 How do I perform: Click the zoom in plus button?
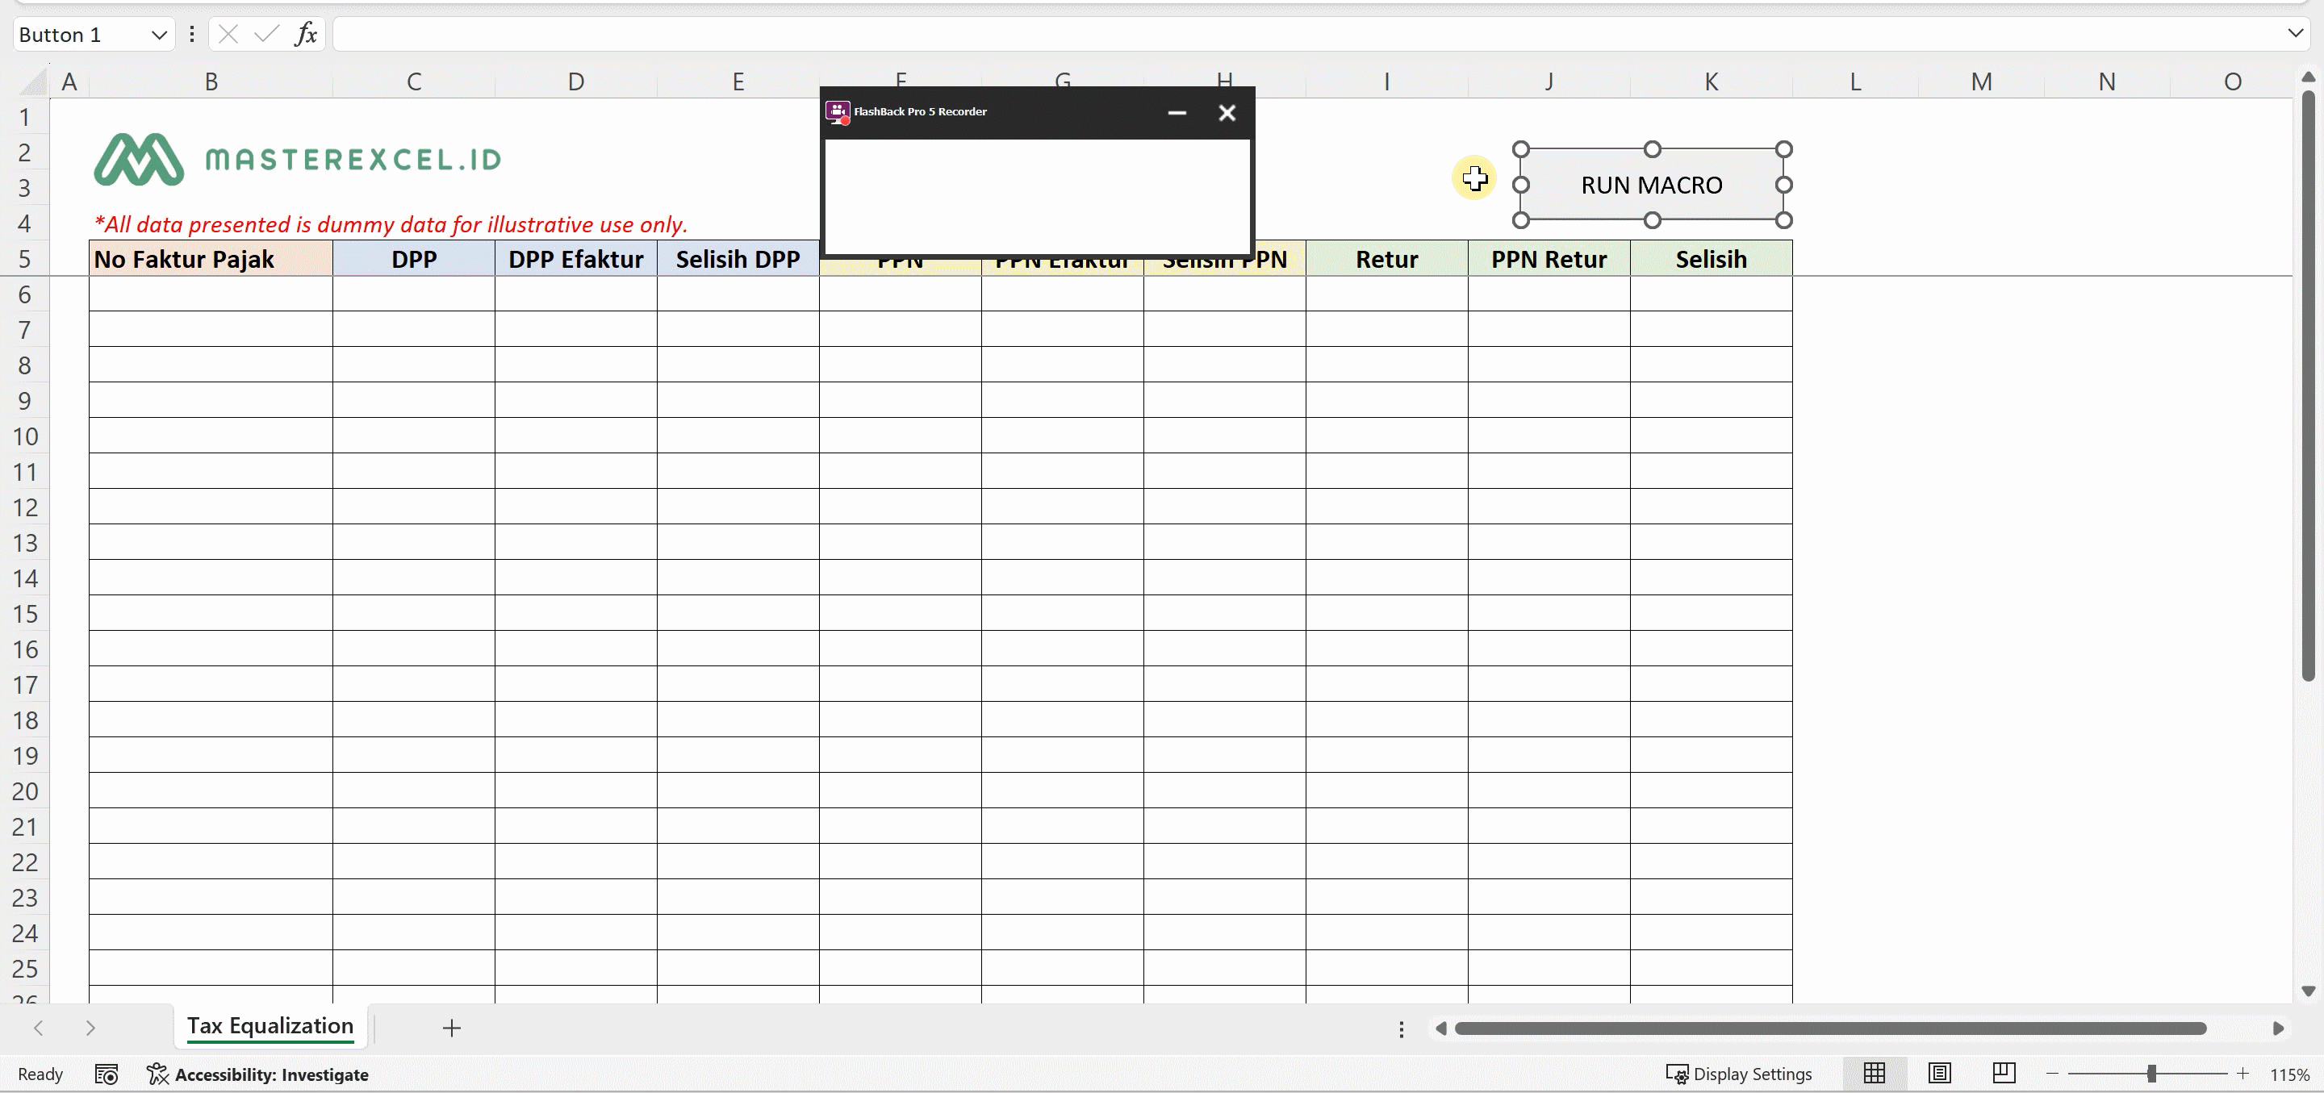point(2242,1073)
